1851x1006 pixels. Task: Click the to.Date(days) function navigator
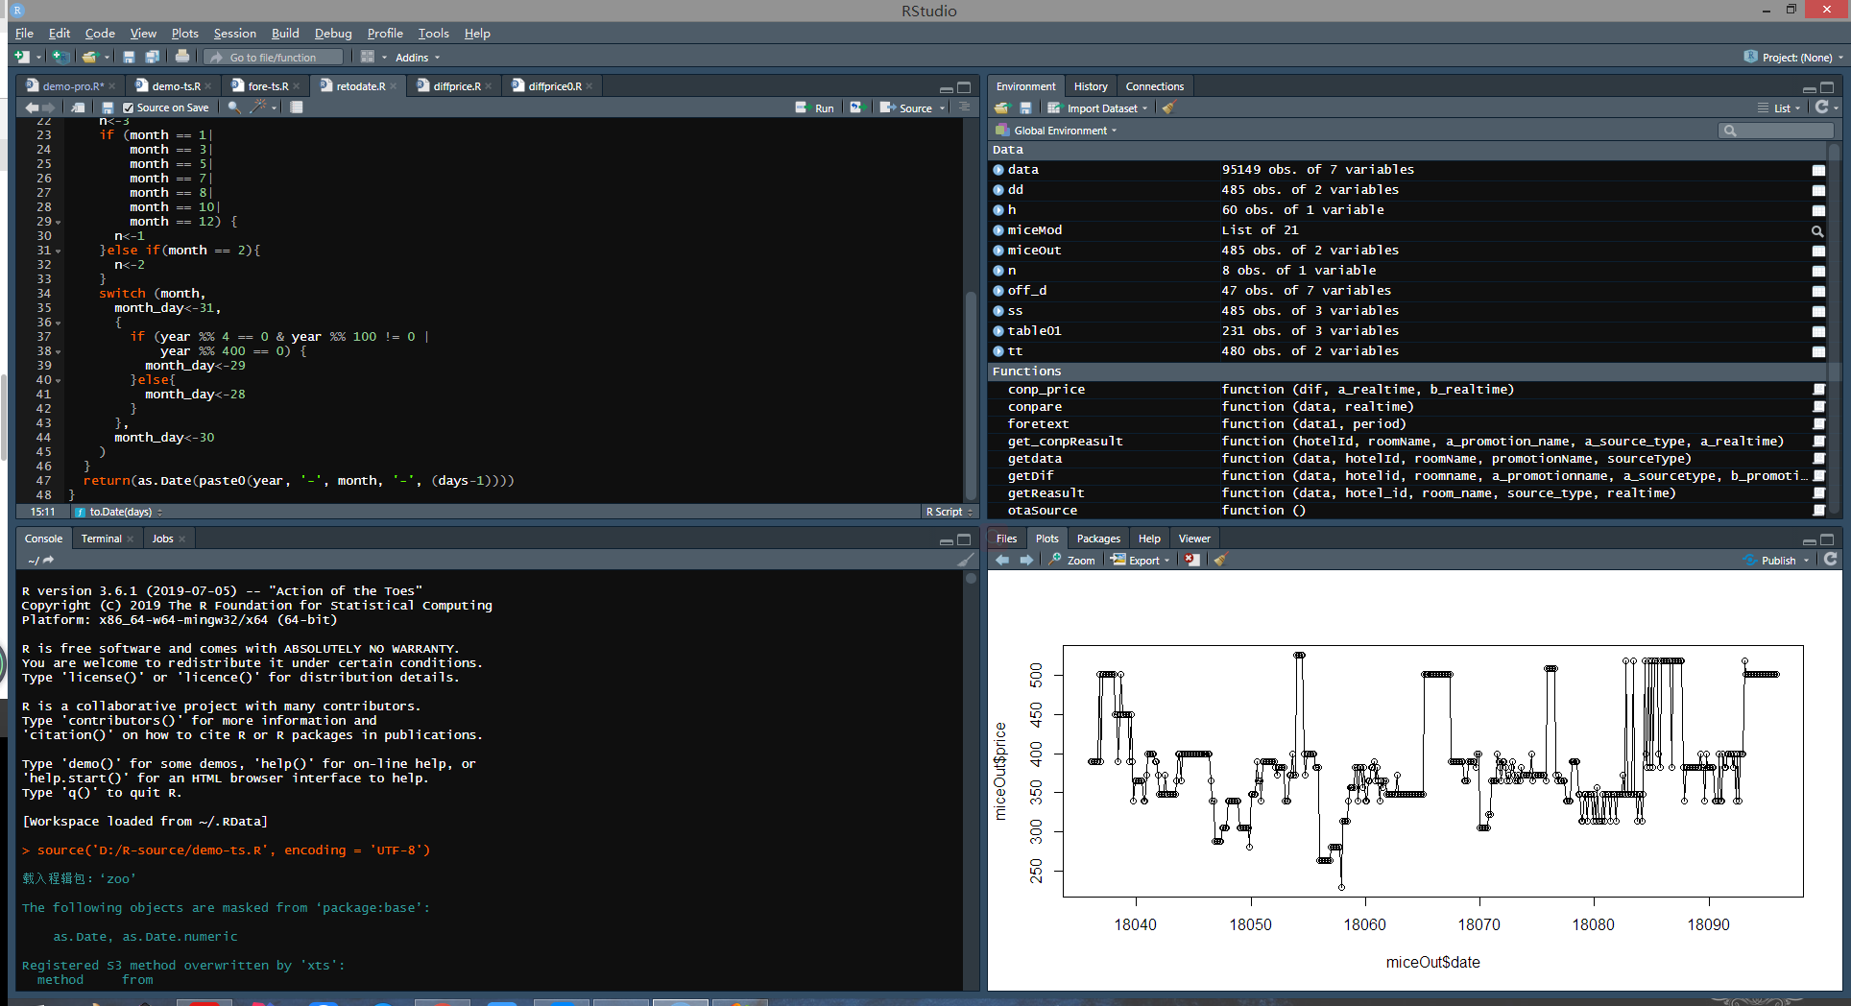[119, 512]
